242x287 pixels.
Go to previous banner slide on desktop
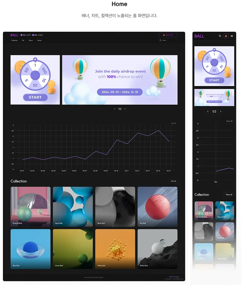(x=115, y=109)
